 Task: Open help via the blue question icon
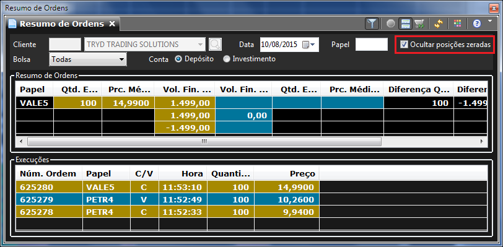(x=477, y=24)
